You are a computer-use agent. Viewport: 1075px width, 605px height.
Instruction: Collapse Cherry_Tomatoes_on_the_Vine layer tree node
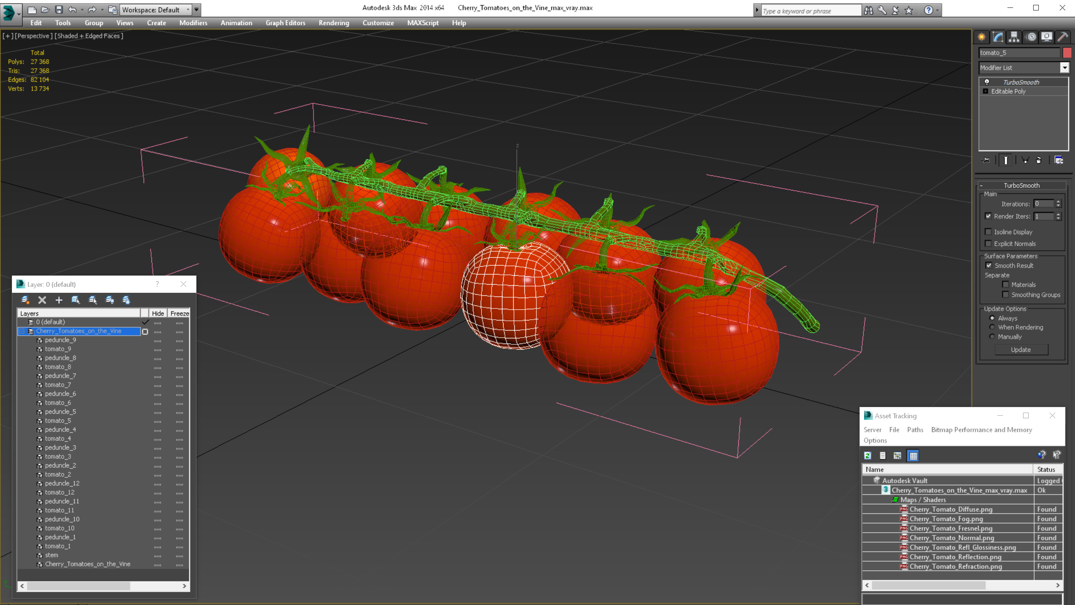tap(22, 331)
